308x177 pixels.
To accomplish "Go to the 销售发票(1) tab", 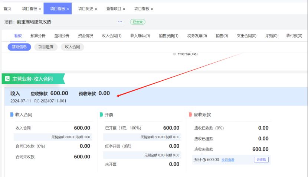I will click(x=168, y=36).
